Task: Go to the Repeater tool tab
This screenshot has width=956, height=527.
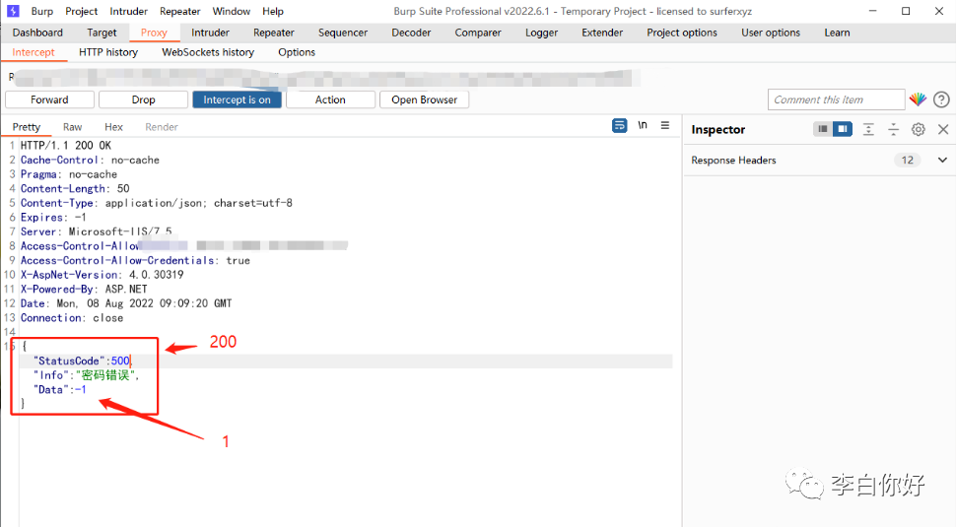Action: pyautogui.click(x=274, y=33)
